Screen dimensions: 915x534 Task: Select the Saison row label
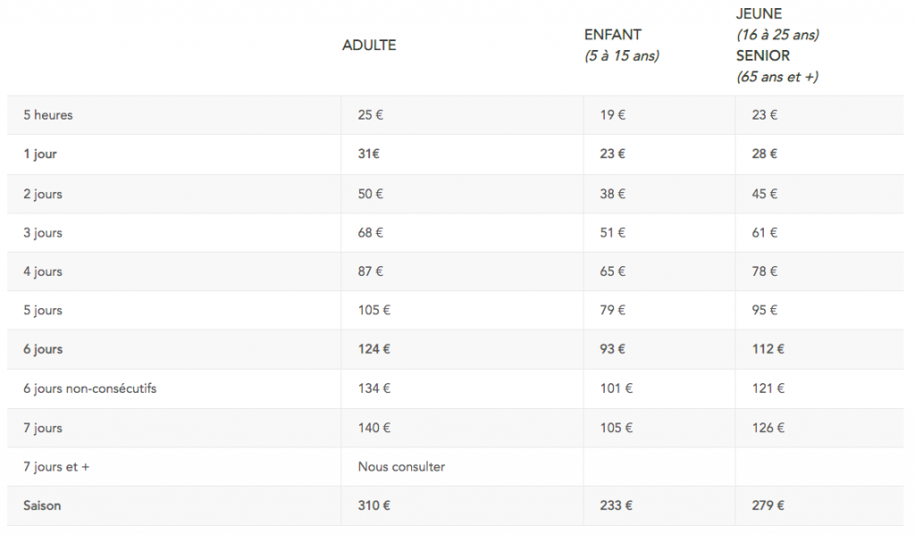(x=42, y=506)
